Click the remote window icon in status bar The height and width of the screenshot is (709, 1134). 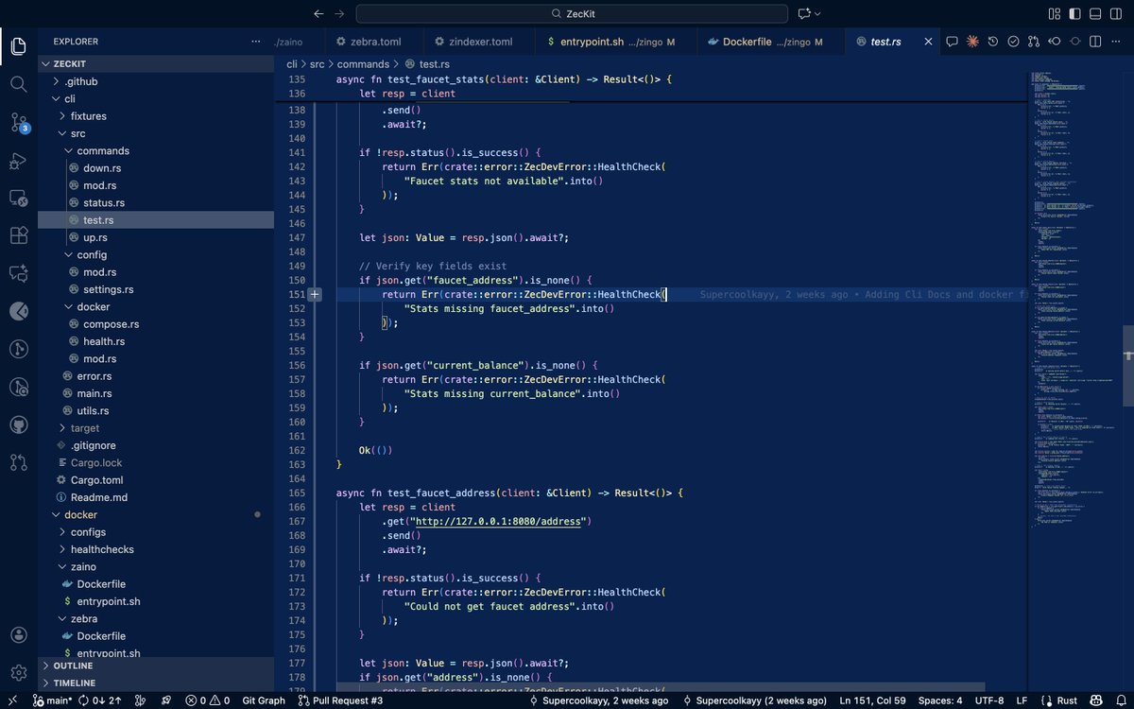click(x=12, y=700)
